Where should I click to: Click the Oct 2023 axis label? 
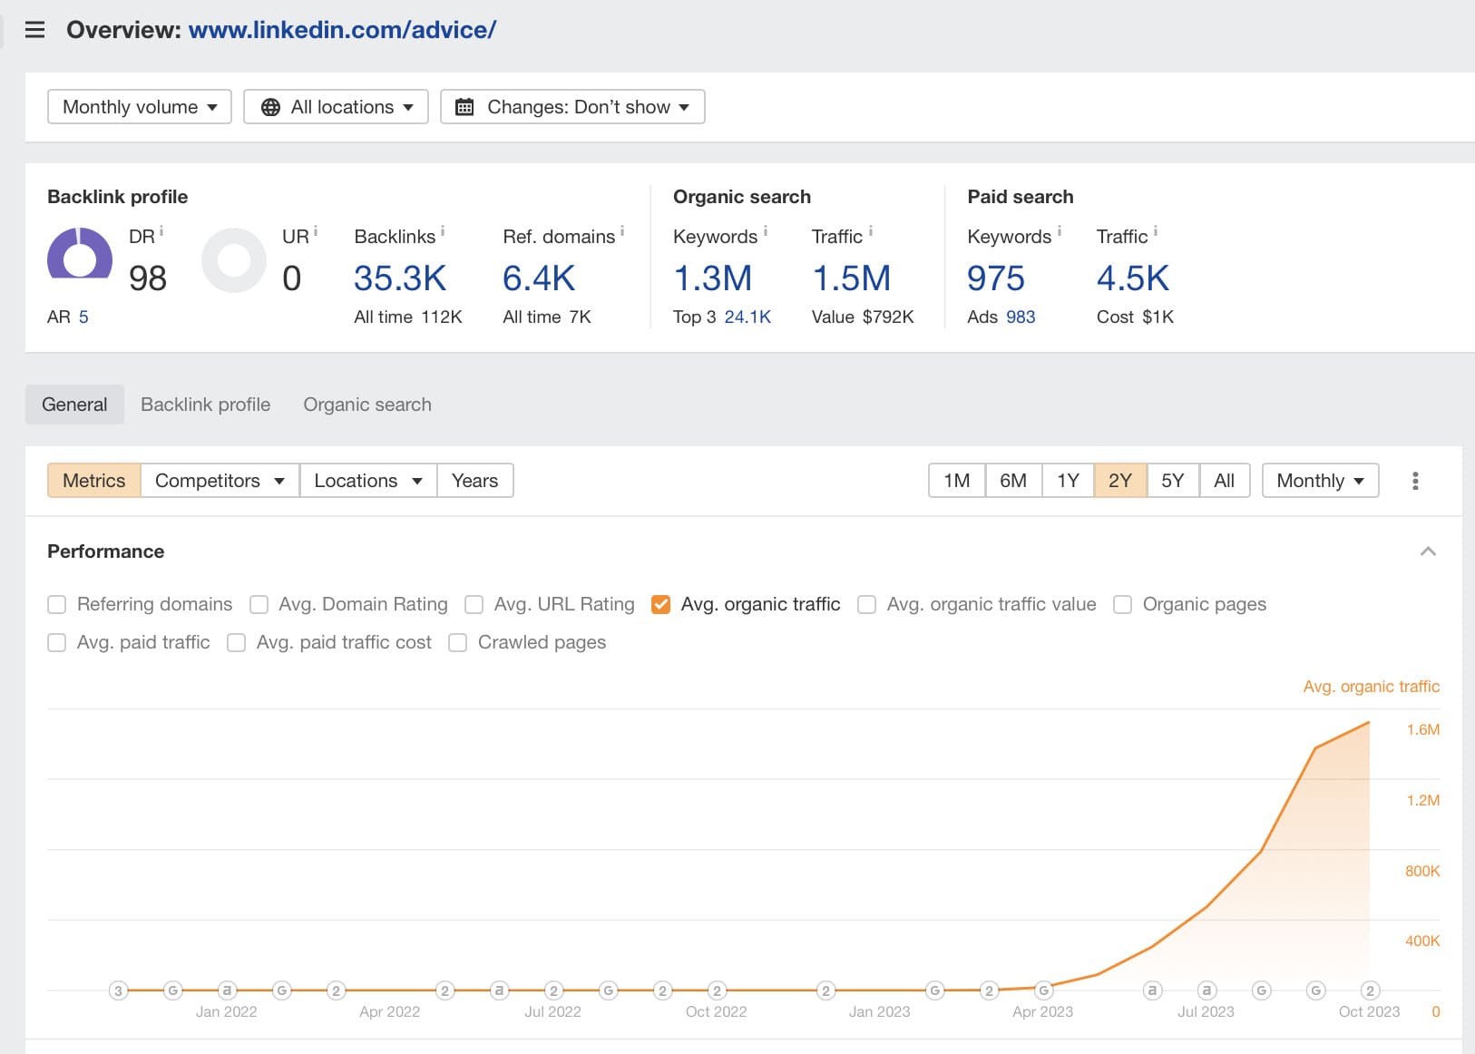pos(1369,1011)
